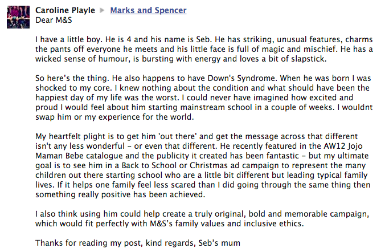
Task: Open the Marks and Spencer page link
Action: (x=148, y=10)
